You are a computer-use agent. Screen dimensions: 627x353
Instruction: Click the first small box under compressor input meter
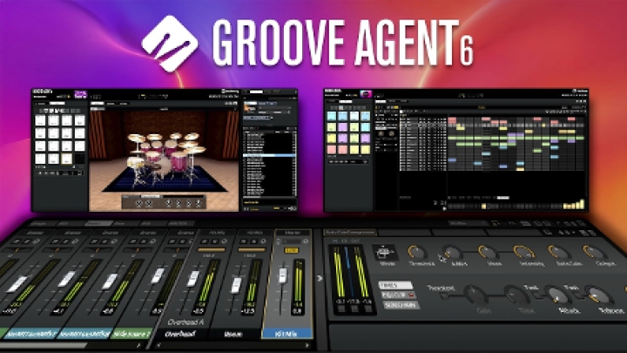341,309
